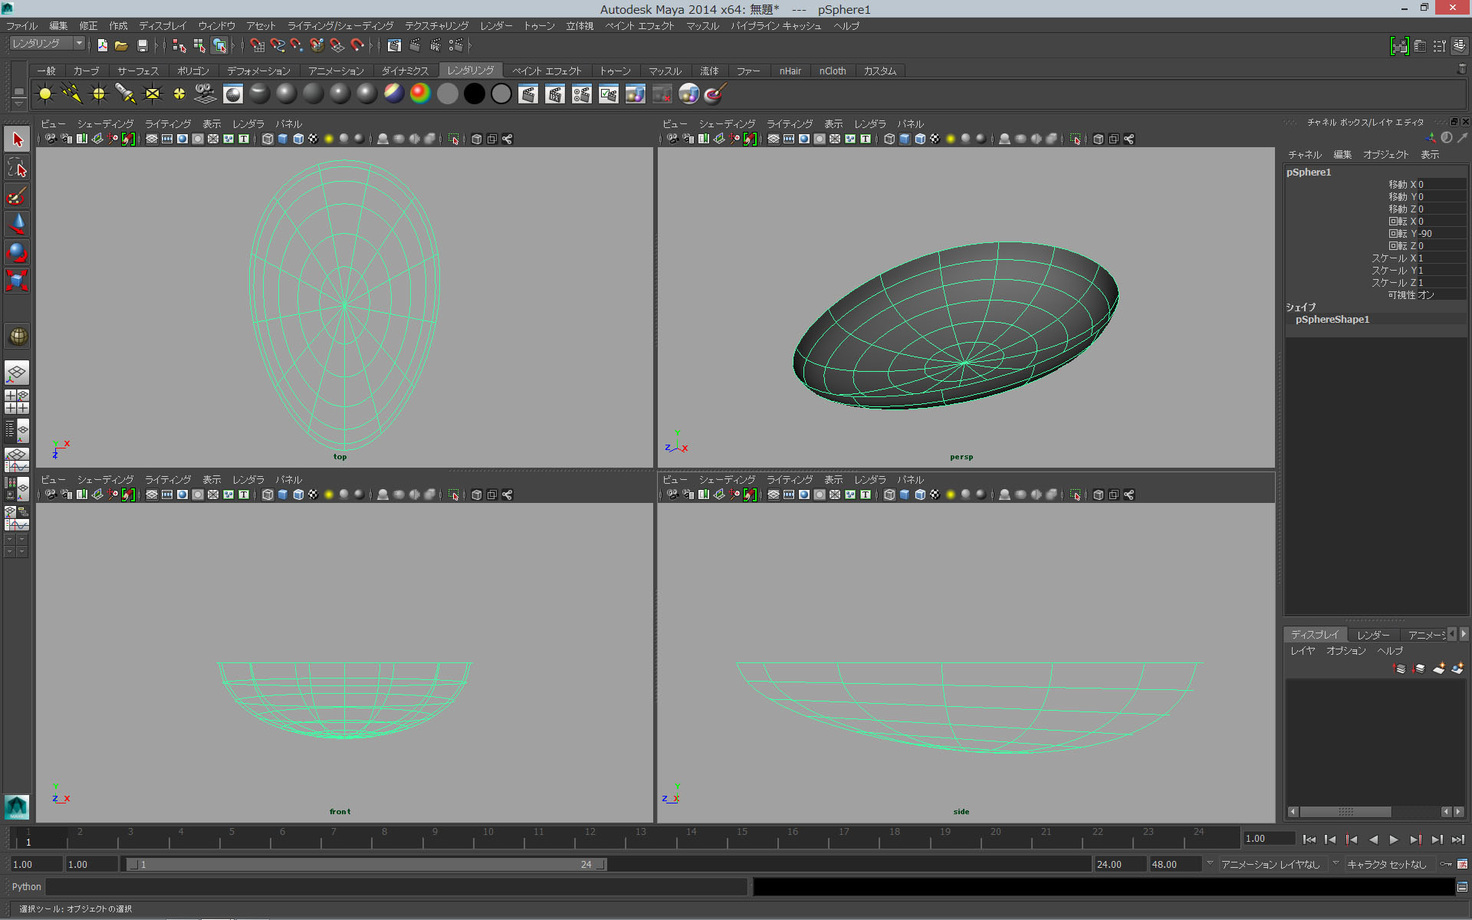Apply ramp shader material from the shelf
Image resolution: width=1472 pixels, height=920 pixels.
[x=420, y=94]
